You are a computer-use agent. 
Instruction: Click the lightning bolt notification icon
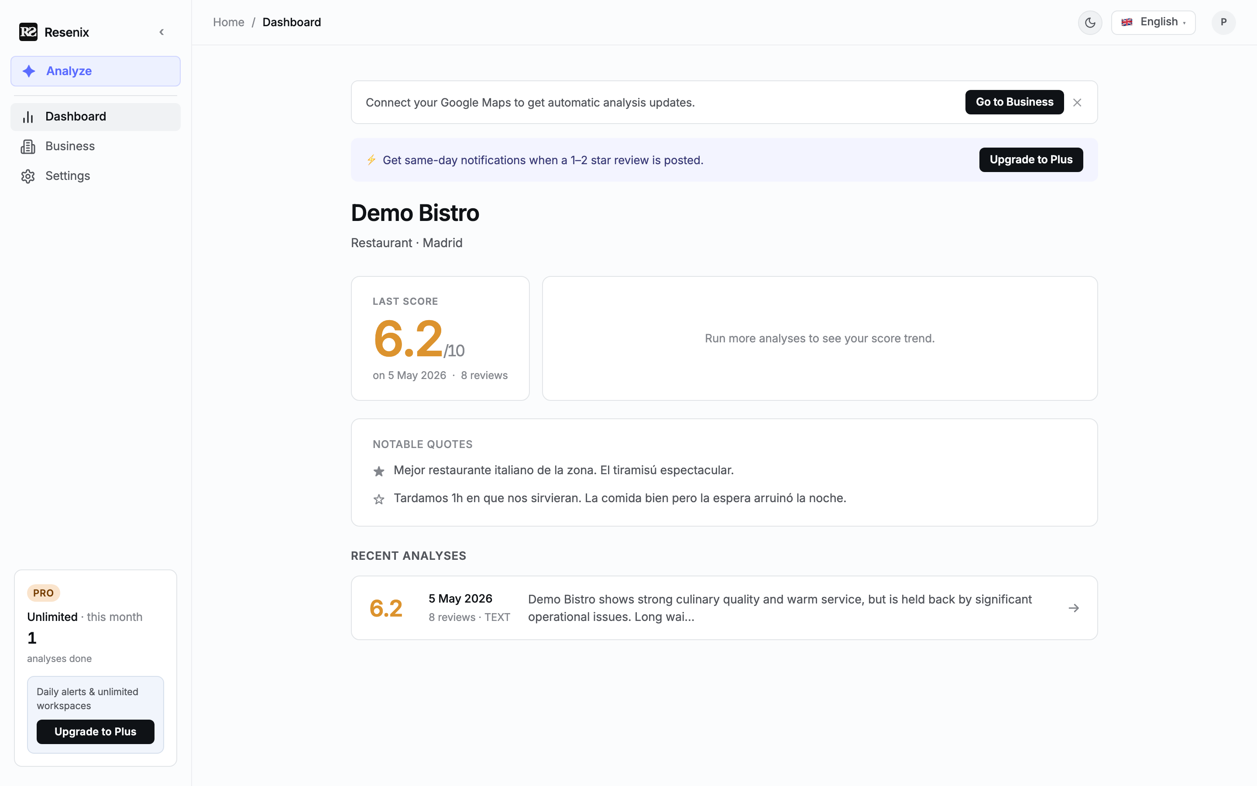click(x=371, y=159)
